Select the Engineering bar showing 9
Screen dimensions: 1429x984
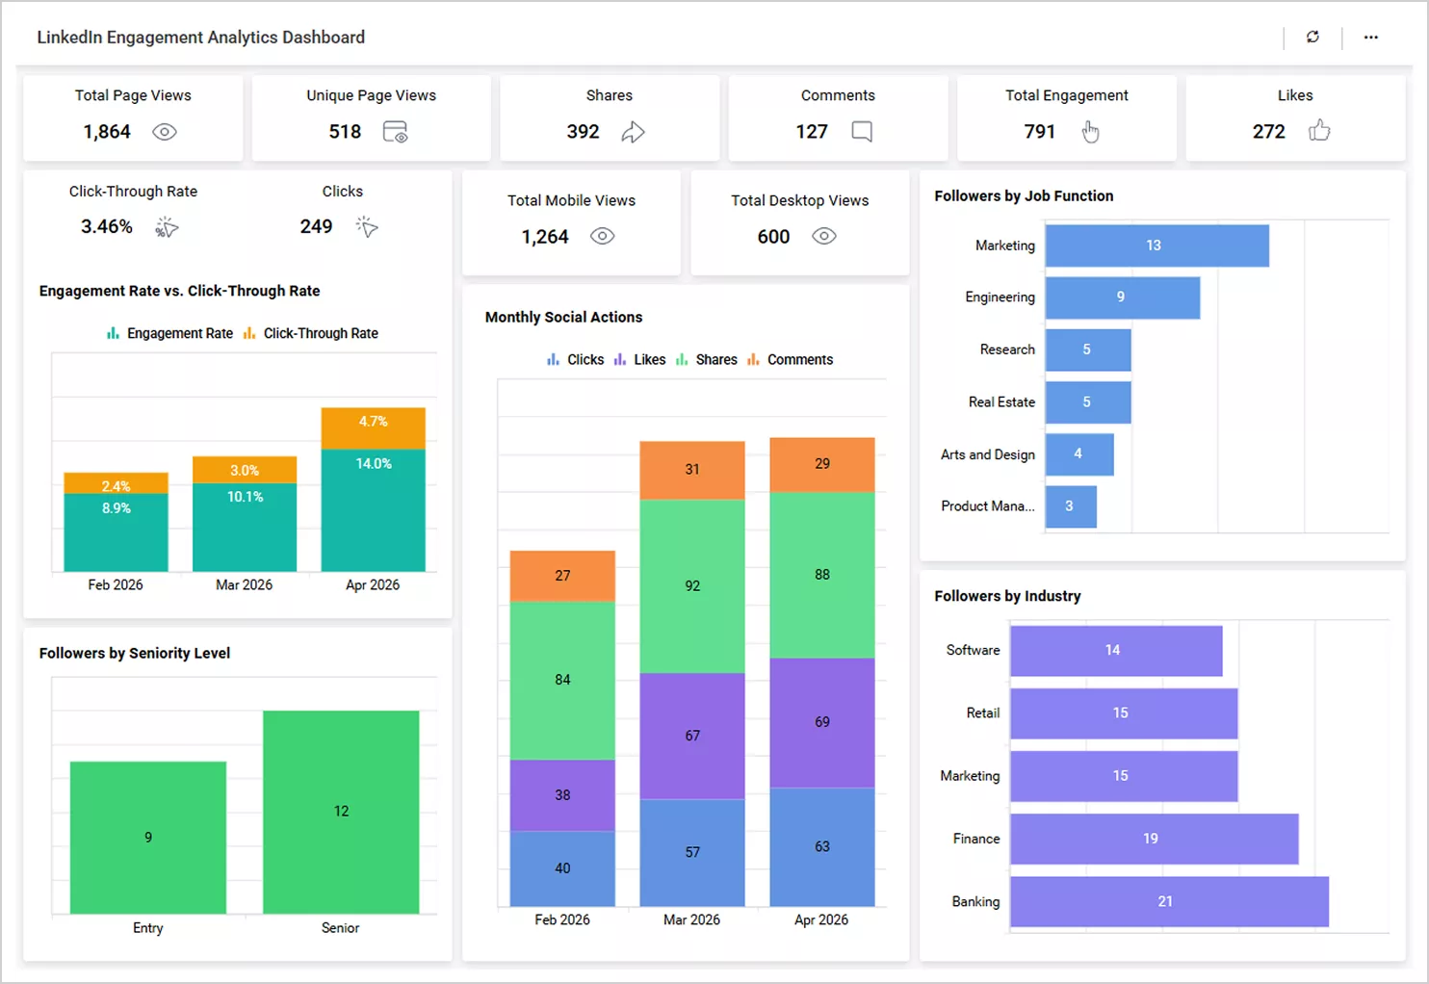click(x=1123, y=298)
